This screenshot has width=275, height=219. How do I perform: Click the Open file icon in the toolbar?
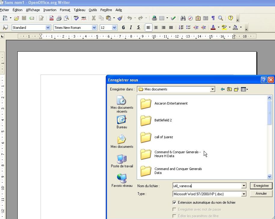(x=17, y=18)
